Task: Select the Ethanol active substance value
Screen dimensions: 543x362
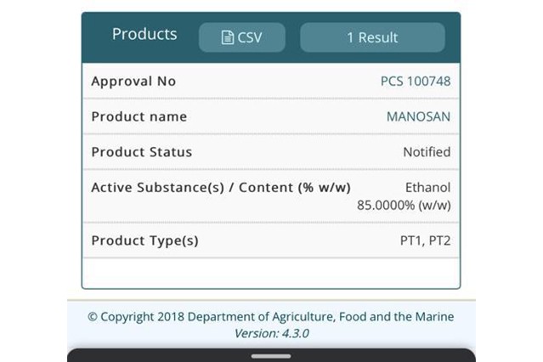Action: [427, 187]
